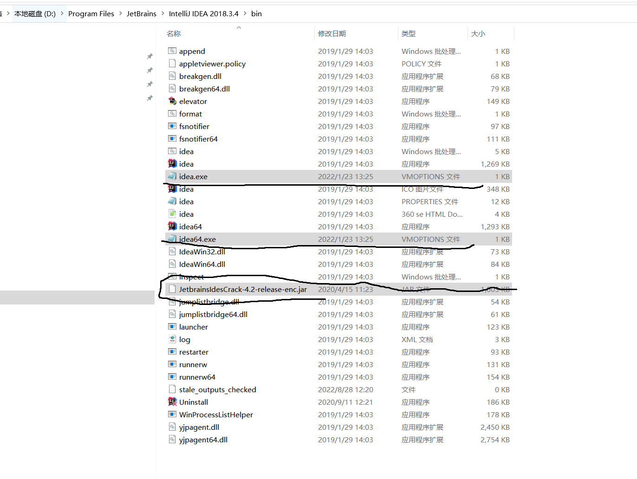Image resolution: width=637 pixels, height=479 pixels.
Task: Click the log XML document icon
Action: pyautogui.click(x=172, y=339)
